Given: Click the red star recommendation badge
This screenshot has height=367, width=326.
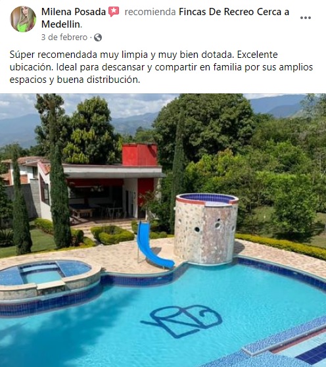Looking at the screenshot, I should pos(114,12).
